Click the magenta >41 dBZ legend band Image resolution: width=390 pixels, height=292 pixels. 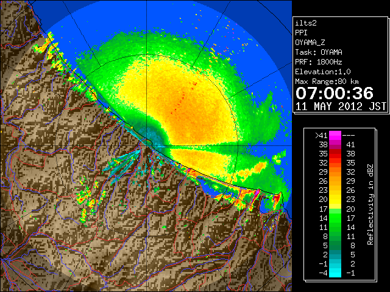335,135
